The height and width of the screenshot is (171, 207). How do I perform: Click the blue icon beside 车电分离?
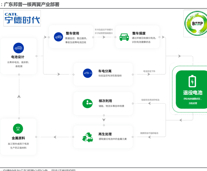click(87, 73)
